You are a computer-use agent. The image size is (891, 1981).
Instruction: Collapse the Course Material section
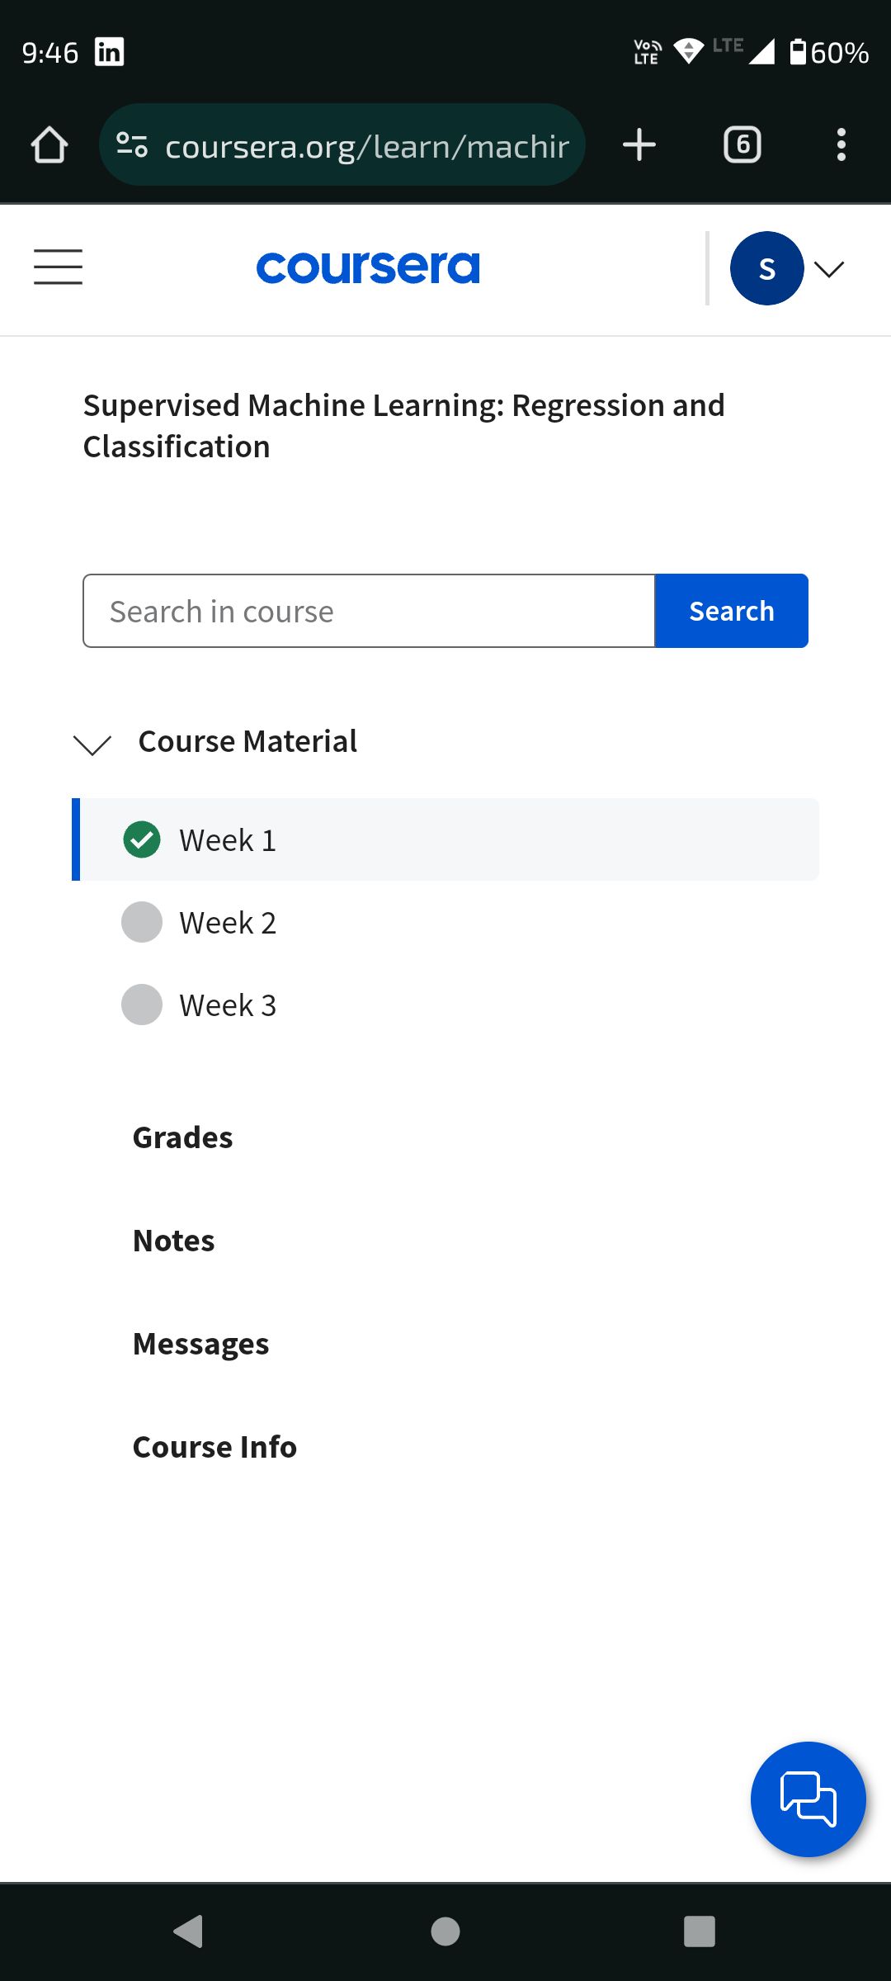pyautogui.click(x=92, y=744)
